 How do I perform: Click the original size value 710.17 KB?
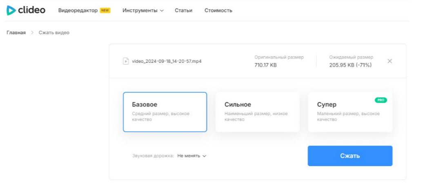point(265,65)
